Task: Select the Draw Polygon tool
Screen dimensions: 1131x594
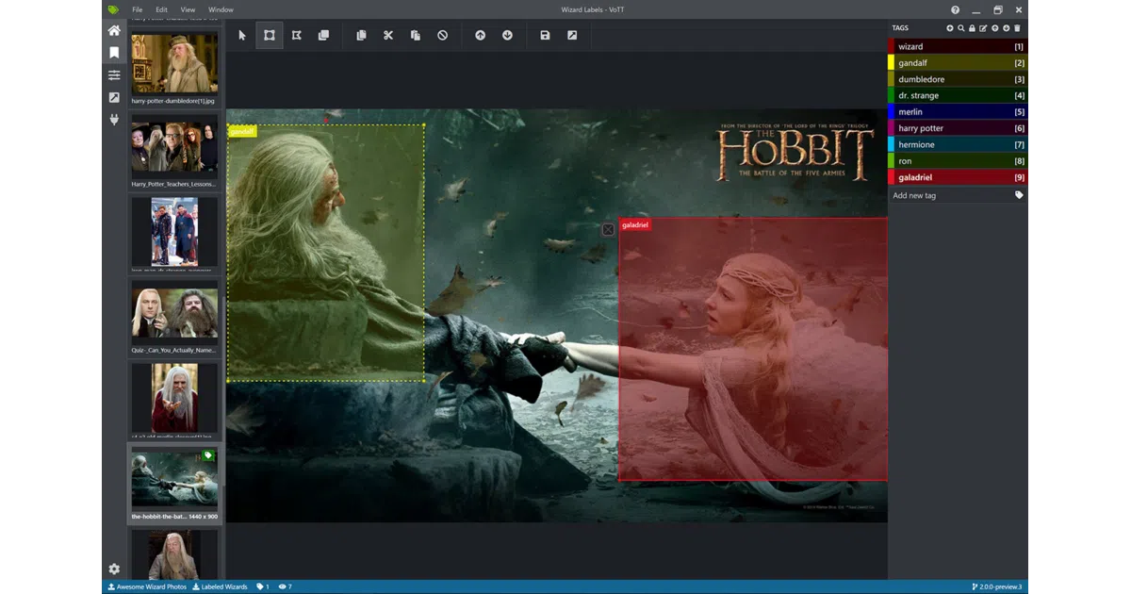Action: pyautogui.click(x=297, y=36)
